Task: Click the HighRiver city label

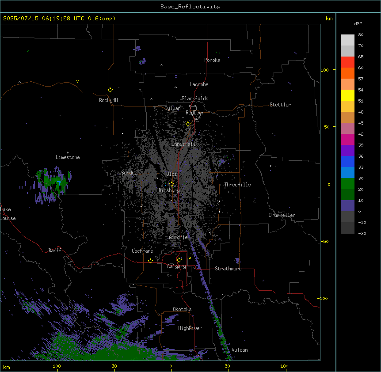Action: pos(190,328)
